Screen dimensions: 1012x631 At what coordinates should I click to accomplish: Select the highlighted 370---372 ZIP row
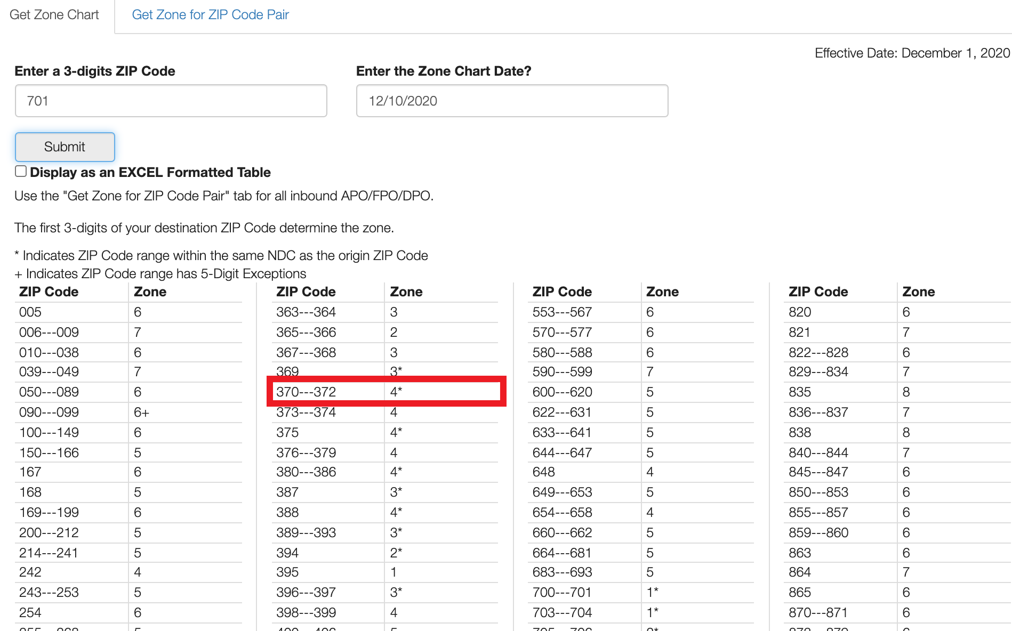click(306, 392)
